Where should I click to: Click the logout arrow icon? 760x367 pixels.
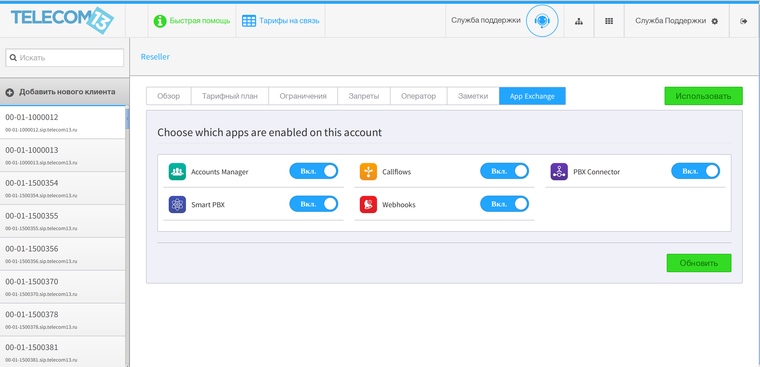click(744, 21)
